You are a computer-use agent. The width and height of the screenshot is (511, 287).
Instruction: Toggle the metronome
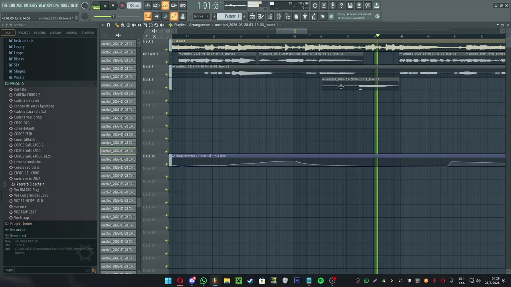click(148, 6)
